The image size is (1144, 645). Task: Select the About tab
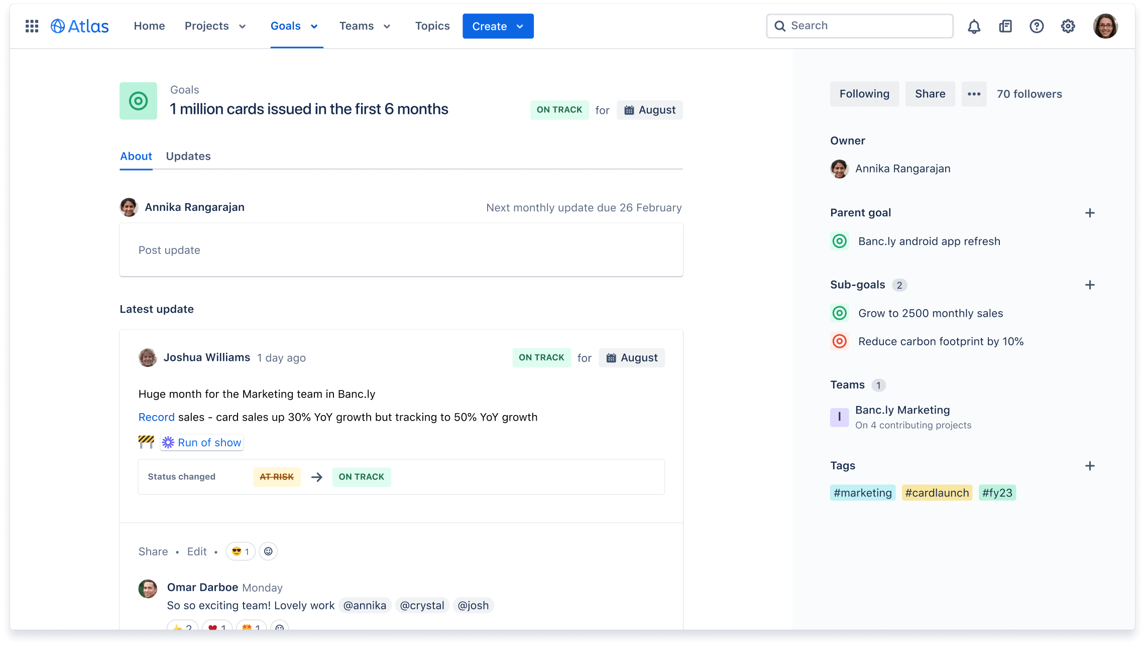136,156
